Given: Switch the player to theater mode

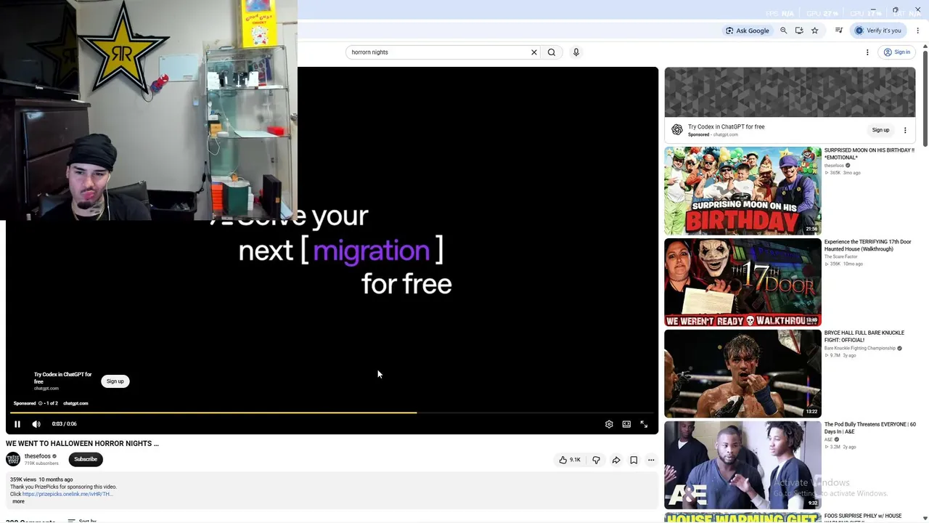Looking at the screenshot, I should tap(626, 424).
